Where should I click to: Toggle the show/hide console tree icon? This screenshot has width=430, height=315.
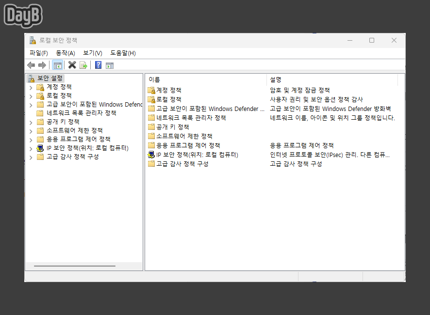pos(58,65)
